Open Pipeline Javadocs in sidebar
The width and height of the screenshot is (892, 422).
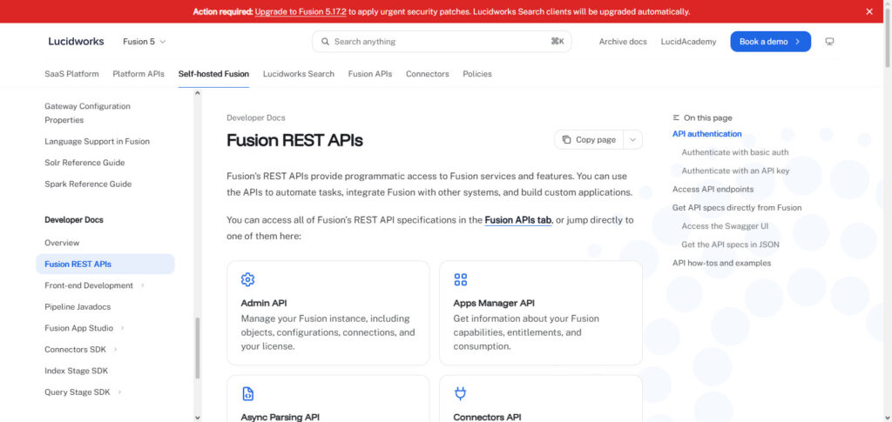point(78,306)
